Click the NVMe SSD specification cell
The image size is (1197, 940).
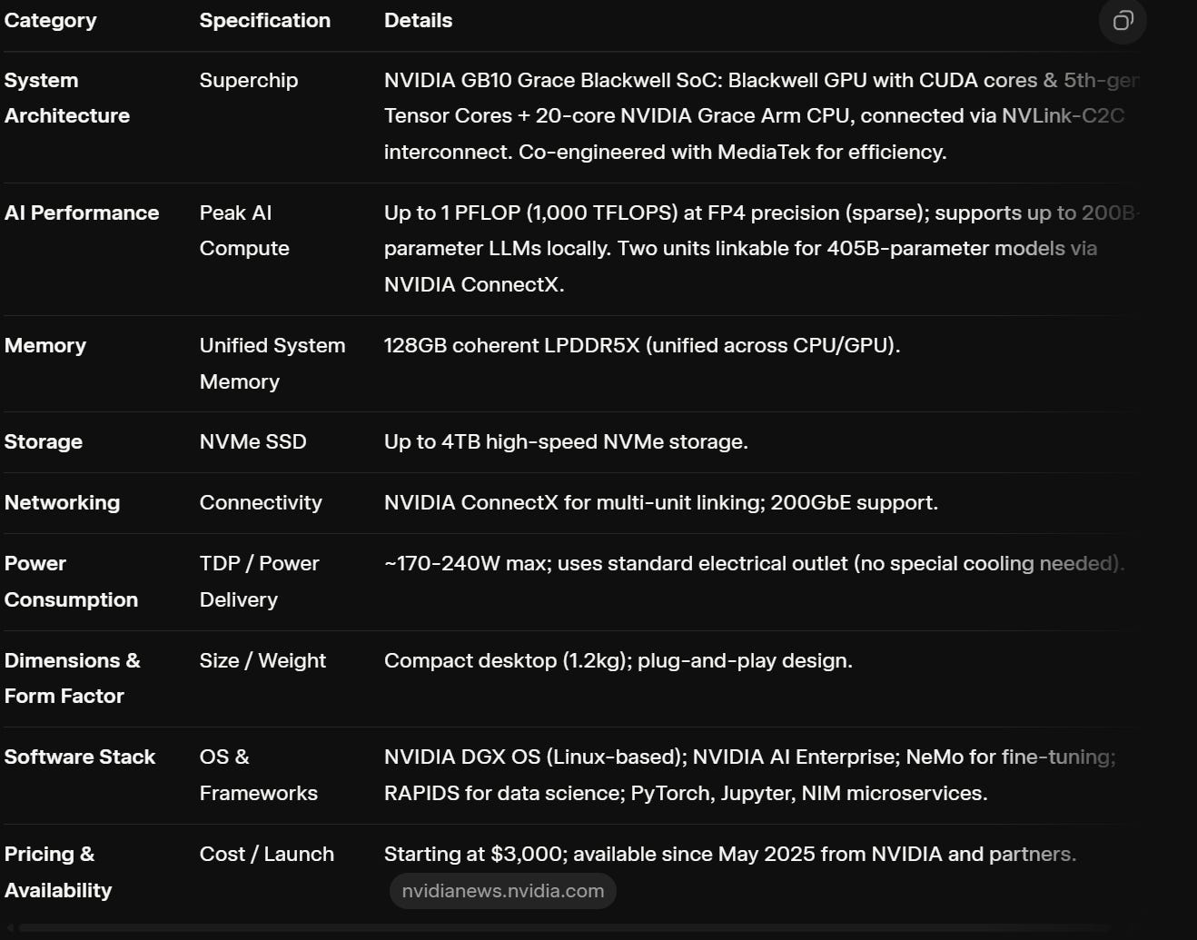(x=253, y=442)
